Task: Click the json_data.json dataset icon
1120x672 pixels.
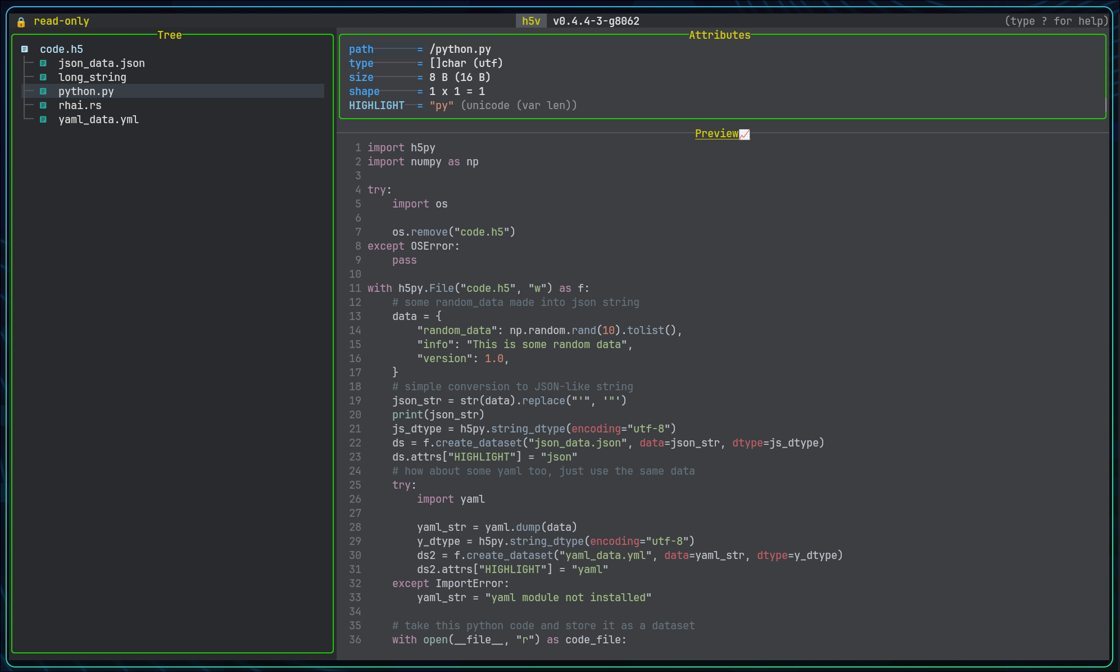Action: click(43, 63)
